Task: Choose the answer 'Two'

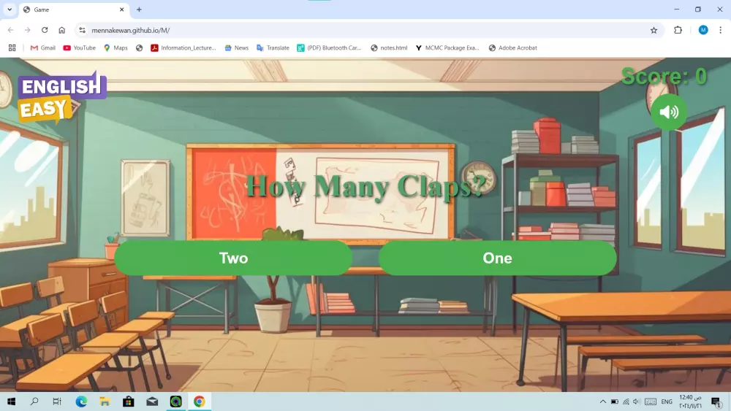Action: [x=233, y=258]
